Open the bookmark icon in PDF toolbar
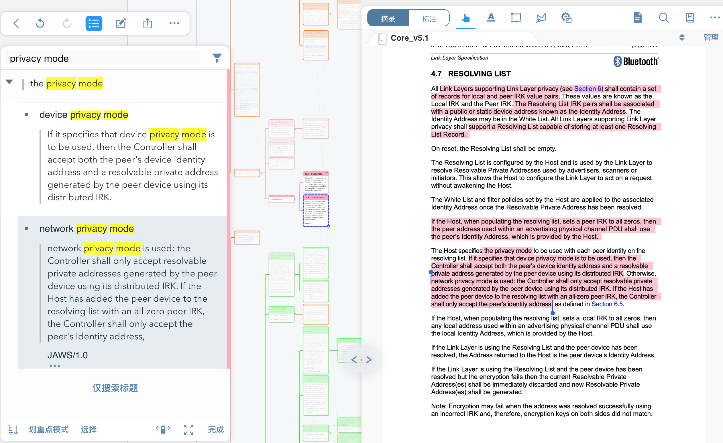The height and width of the screenshot is (443, 723). pyautogui.click(x=689, y=18)
